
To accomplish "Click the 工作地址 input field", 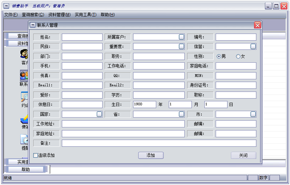I will click(123, 124).
